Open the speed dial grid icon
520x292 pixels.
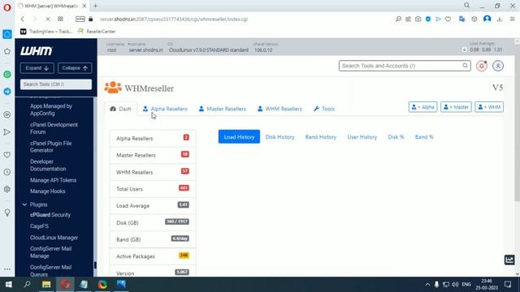[60, 19]
